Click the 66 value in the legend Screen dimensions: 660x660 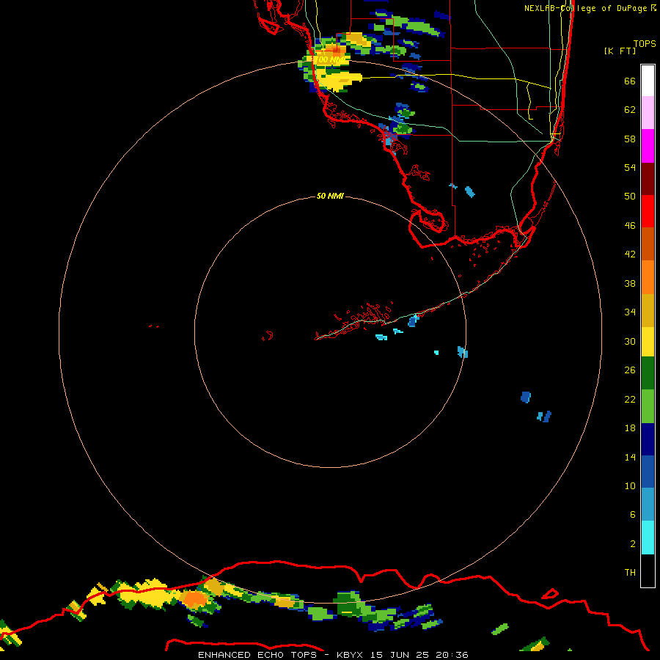click(x=630, y=81)
